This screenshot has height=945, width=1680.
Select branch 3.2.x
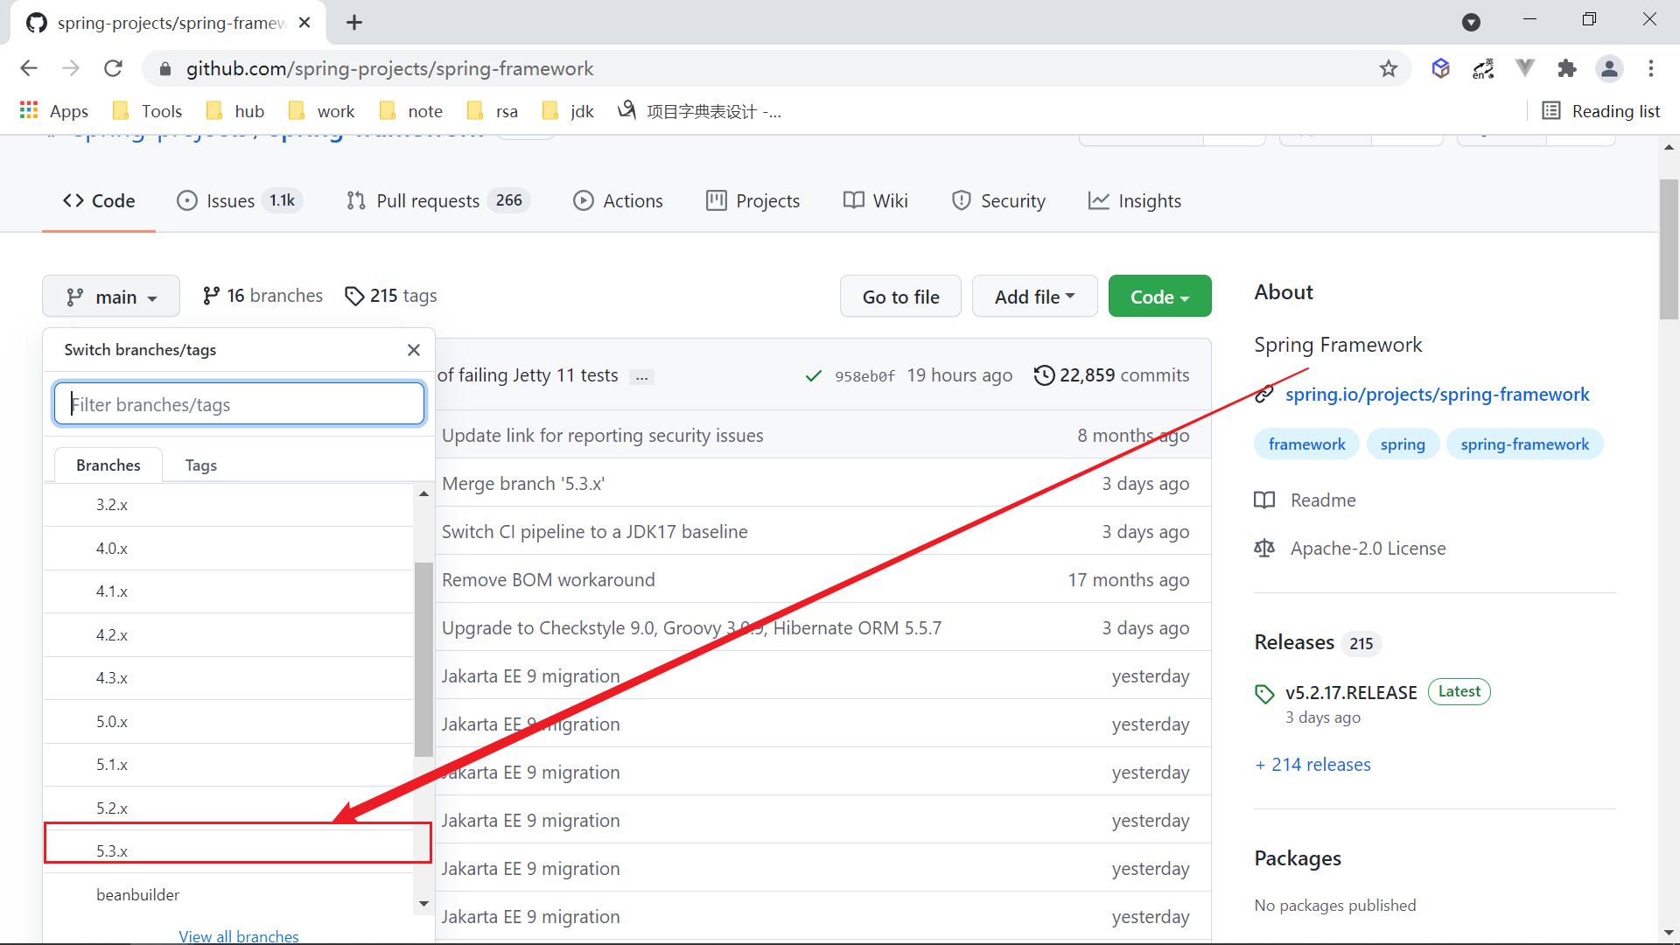[x=228, y=505]
